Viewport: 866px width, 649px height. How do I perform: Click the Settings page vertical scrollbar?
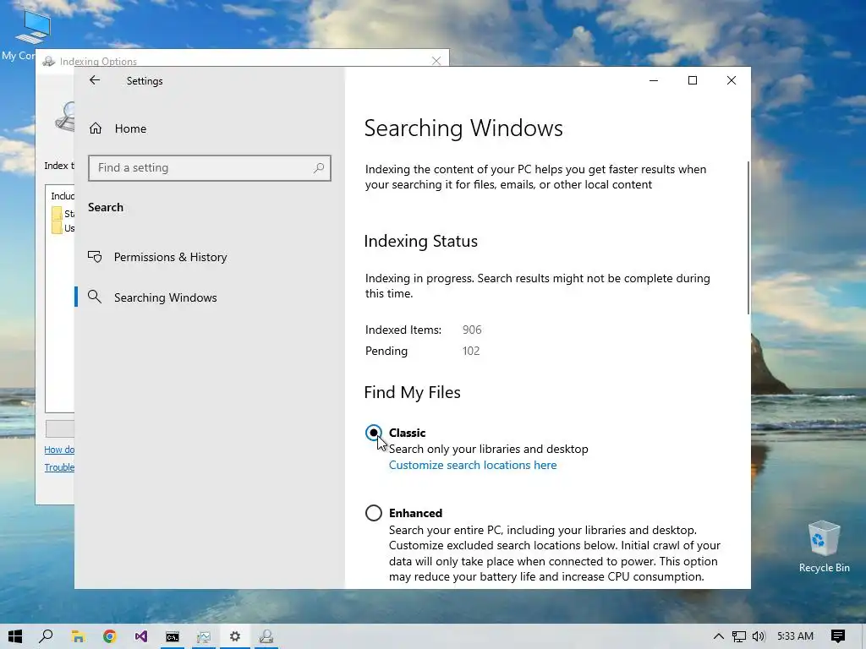[x=748, y=237]
